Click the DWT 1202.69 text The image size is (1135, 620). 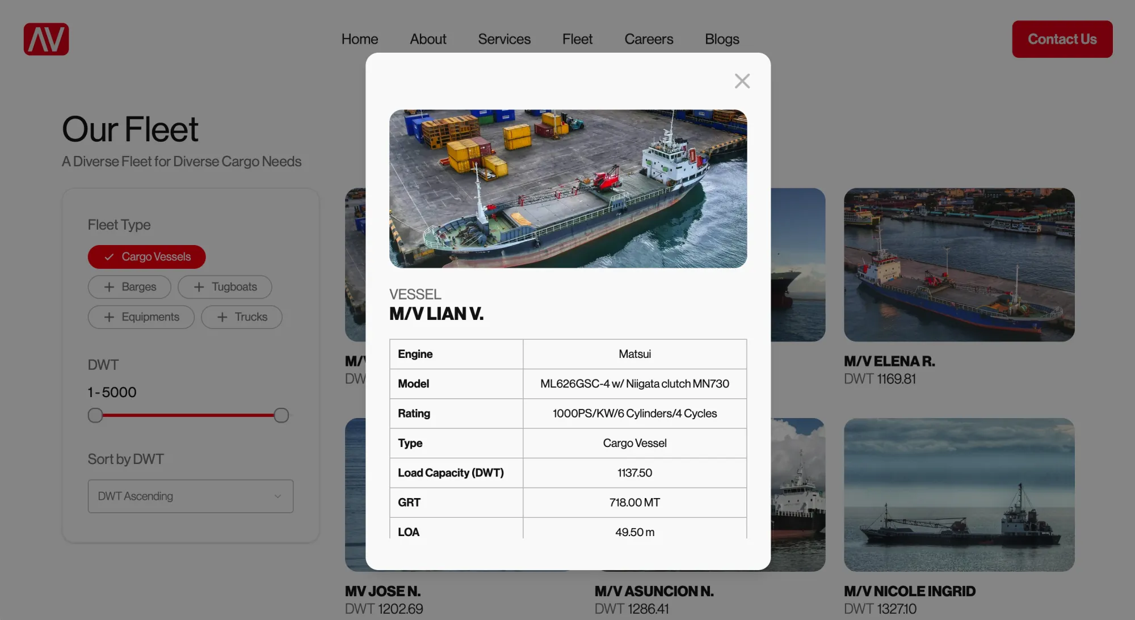pos(384,609)
